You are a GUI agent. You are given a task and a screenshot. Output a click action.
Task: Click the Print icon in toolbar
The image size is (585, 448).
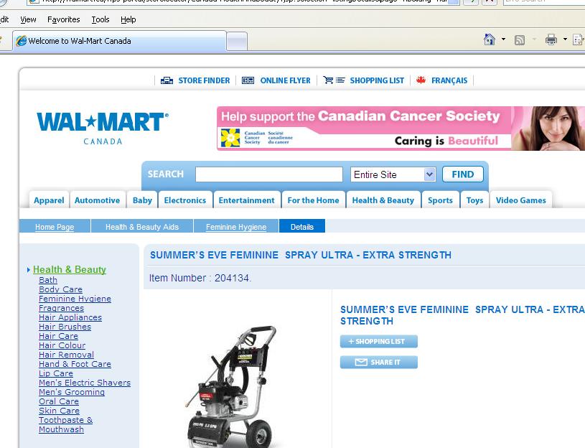[551, 39]
